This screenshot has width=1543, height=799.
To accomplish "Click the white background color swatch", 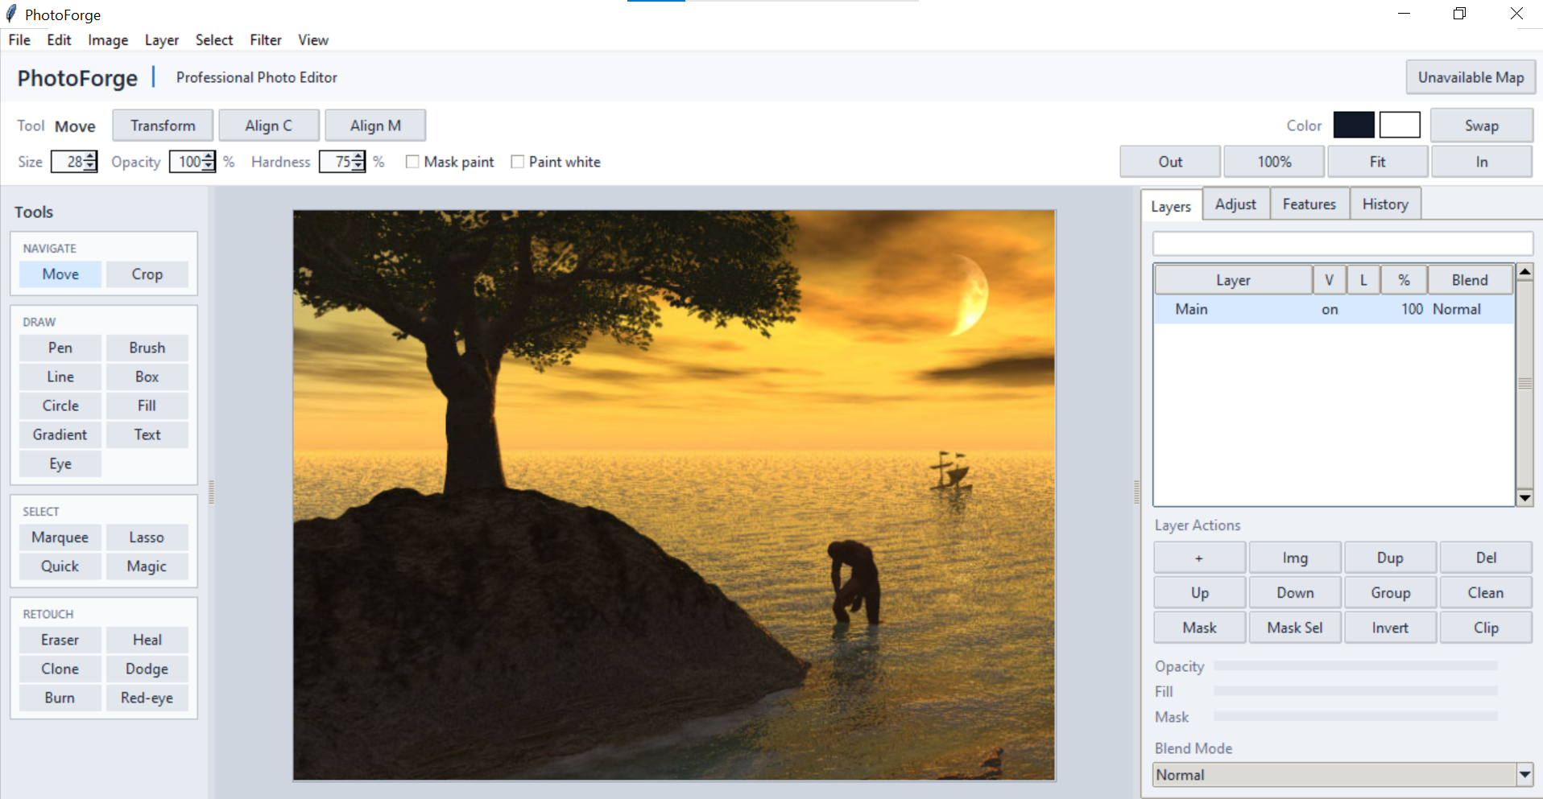I will tap(1400, 126).
